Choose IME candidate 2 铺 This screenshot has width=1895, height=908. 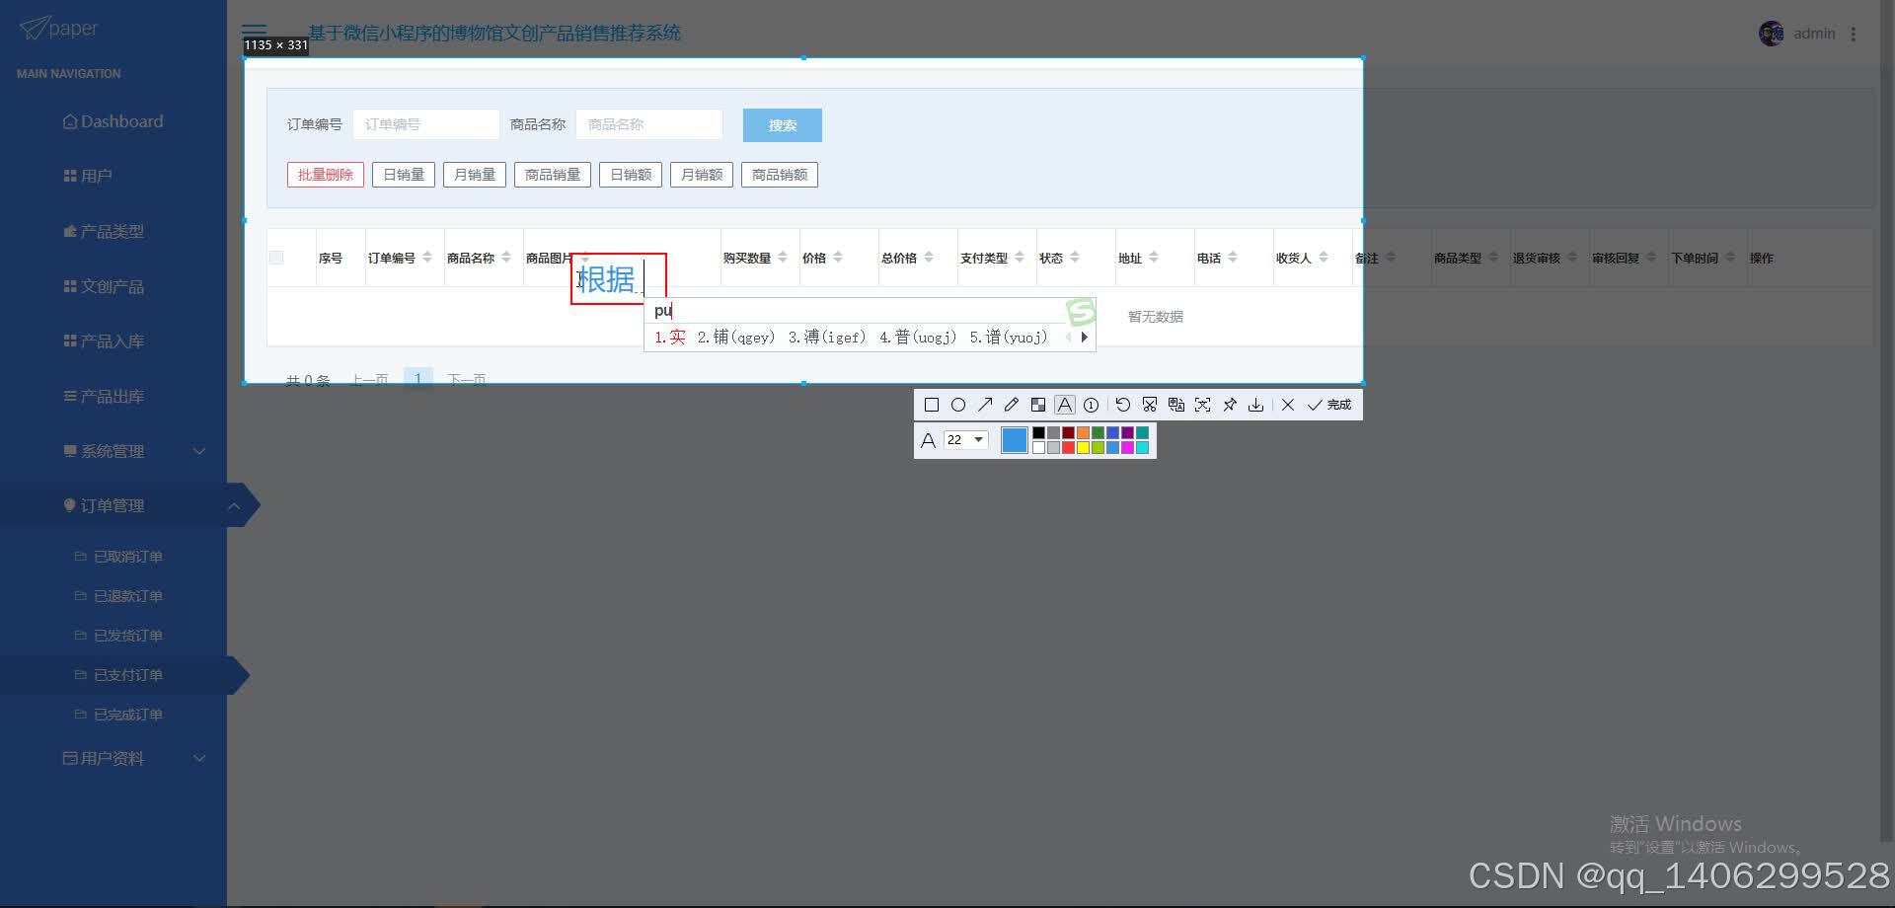point(736,338)
